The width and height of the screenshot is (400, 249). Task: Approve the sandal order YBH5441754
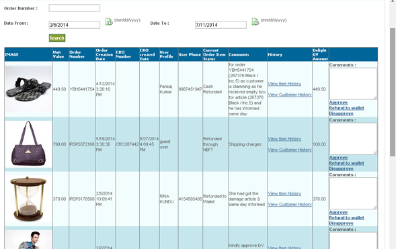tap(338, 102)
